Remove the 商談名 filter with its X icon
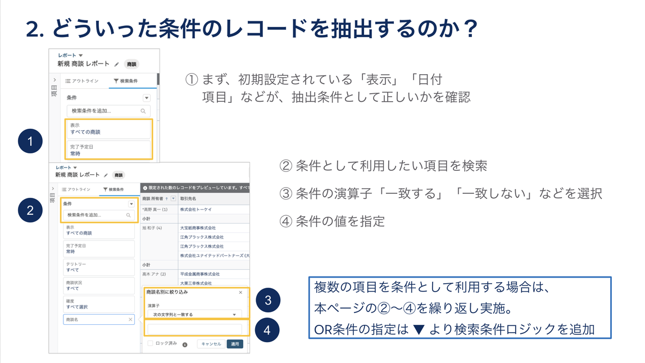Viewport: 645px width, 363px height. (130, 319)
